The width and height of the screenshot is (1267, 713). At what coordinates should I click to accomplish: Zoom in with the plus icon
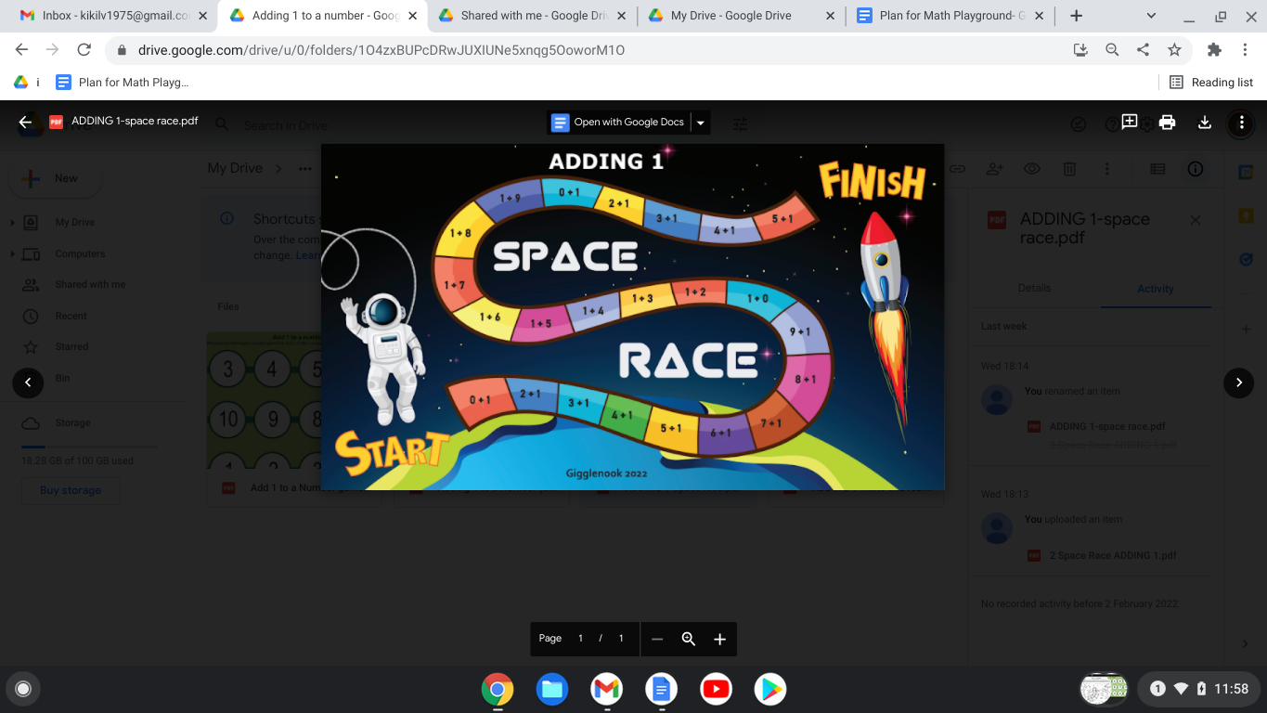719,639
